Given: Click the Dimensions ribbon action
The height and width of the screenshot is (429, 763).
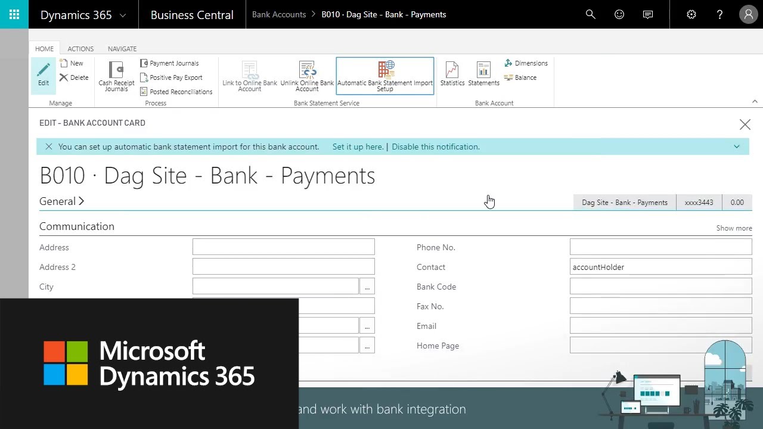Looking at the screenshot, I should (526, 63).
